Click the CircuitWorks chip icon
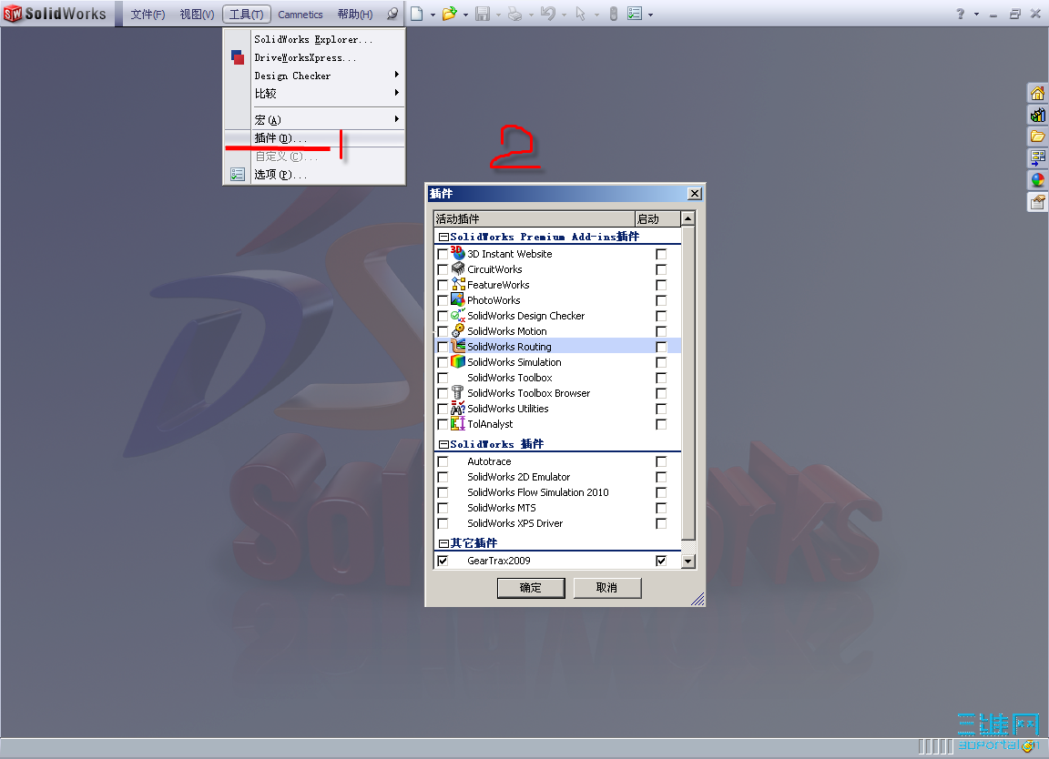Screen dimensions: 1049x759 458,268
